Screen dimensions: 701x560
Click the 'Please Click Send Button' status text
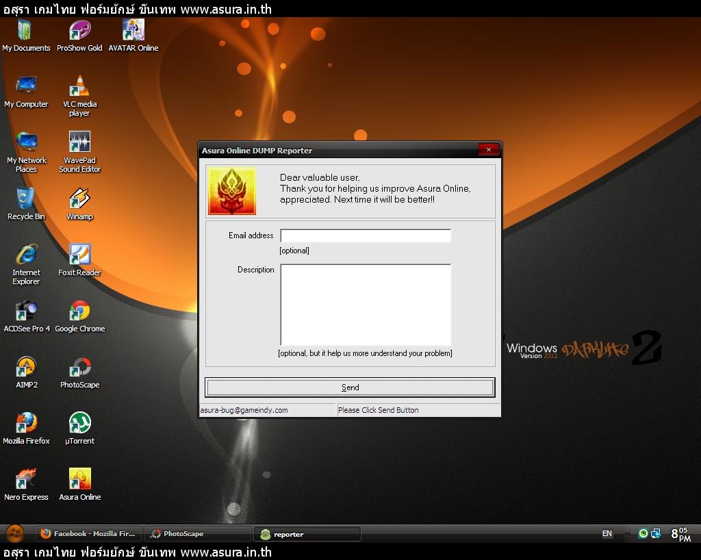tap(378, 410)
